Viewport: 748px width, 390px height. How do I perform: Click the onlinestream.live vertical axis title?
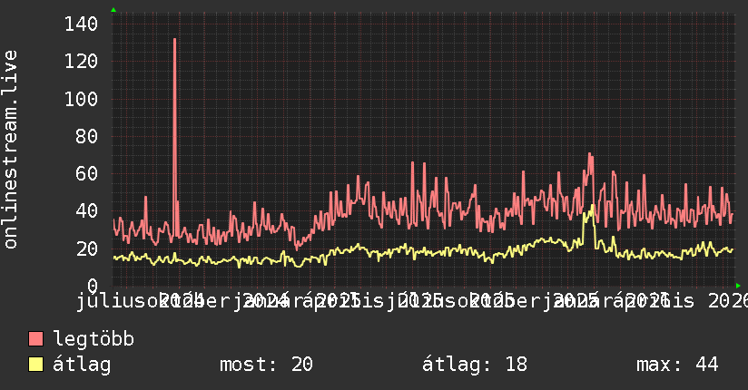point(10,150)
